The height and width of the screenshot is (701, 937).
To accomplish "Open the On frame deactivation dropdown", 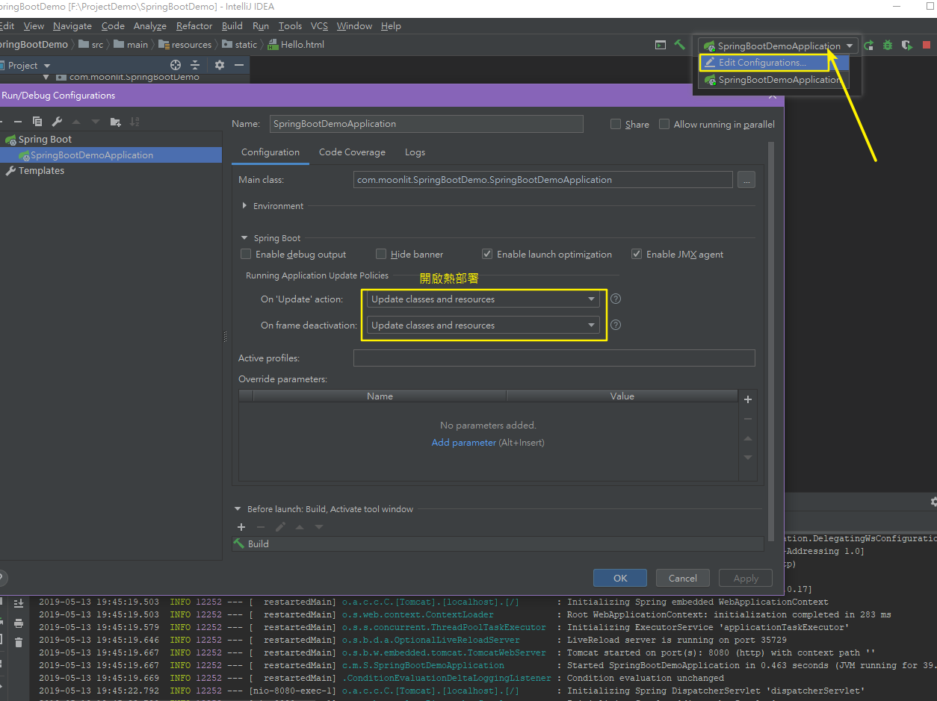I will click(x=483, y=325).
